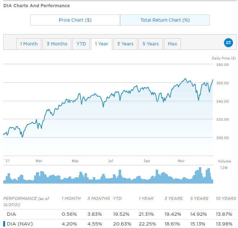
Task: Show the 5 Years chart range
Action: [x=151, y=44]
